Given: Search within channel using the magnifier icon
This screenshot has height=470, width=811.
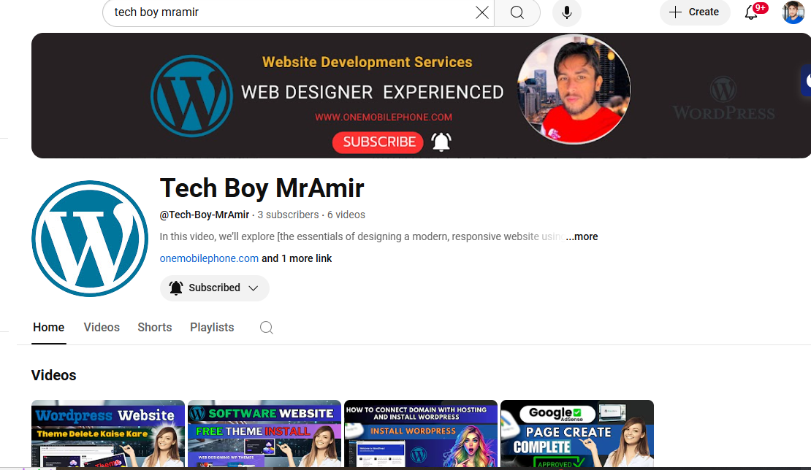Looking at the screenshot, I should (x=267, y=328).
